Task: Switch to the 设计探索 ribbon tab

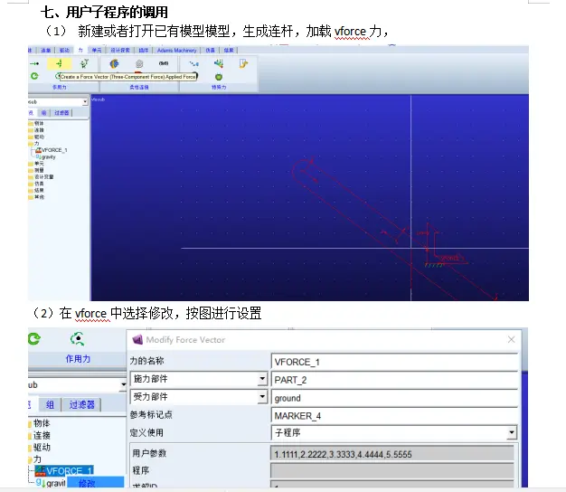Action: point(120,50)
